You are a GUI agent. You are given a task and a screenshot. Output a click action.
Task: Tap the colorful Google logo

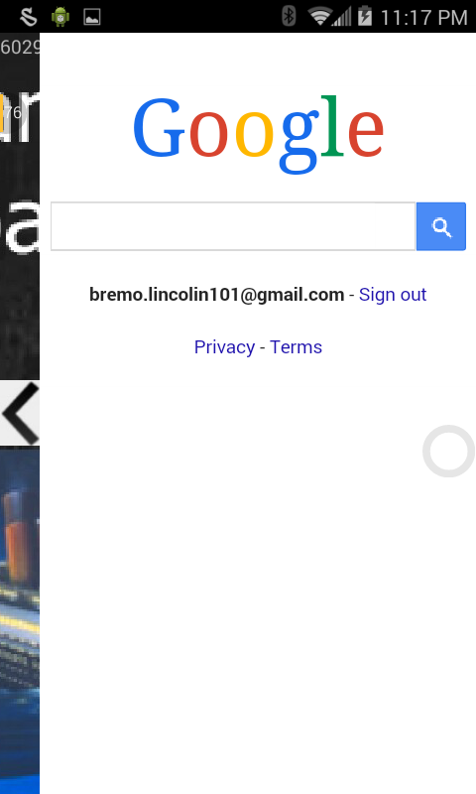[x=259, y=134]
